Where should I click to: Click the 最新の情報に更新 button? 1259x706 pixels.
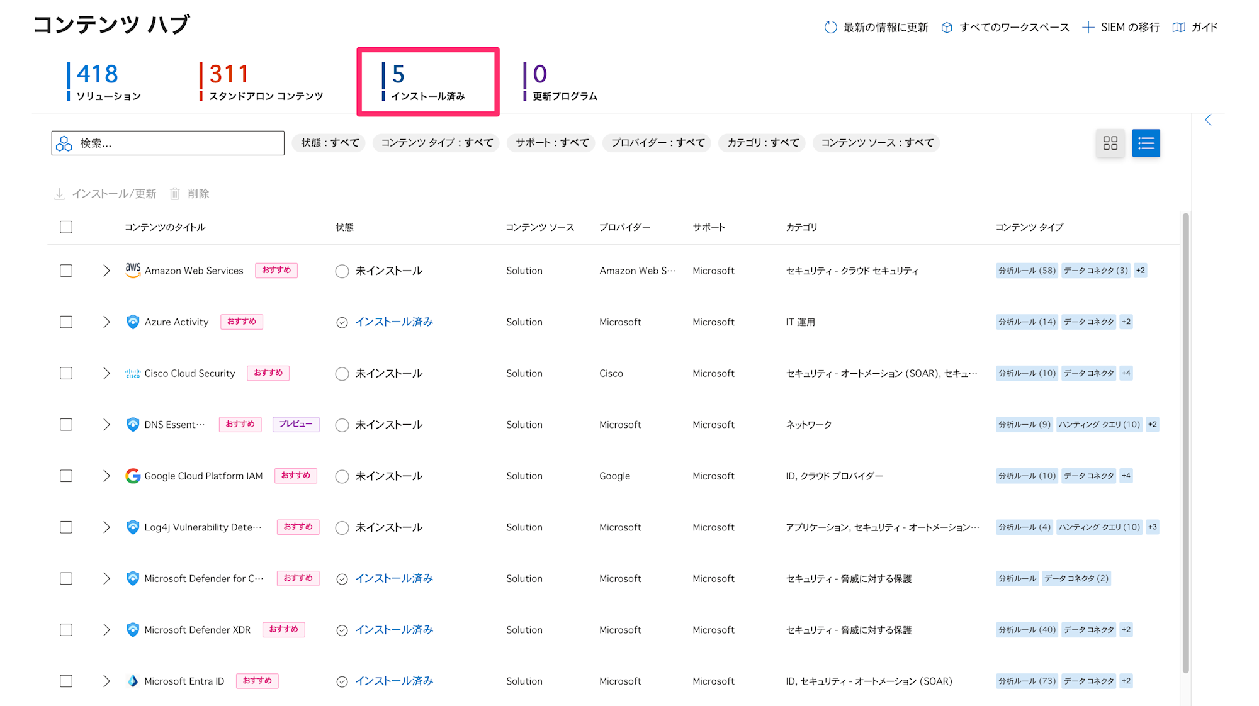[x=876, y=27]
